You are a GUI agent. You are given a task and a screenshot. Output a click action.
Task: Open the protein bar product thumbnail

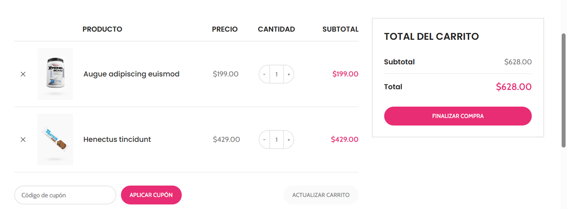click(55, 139)
